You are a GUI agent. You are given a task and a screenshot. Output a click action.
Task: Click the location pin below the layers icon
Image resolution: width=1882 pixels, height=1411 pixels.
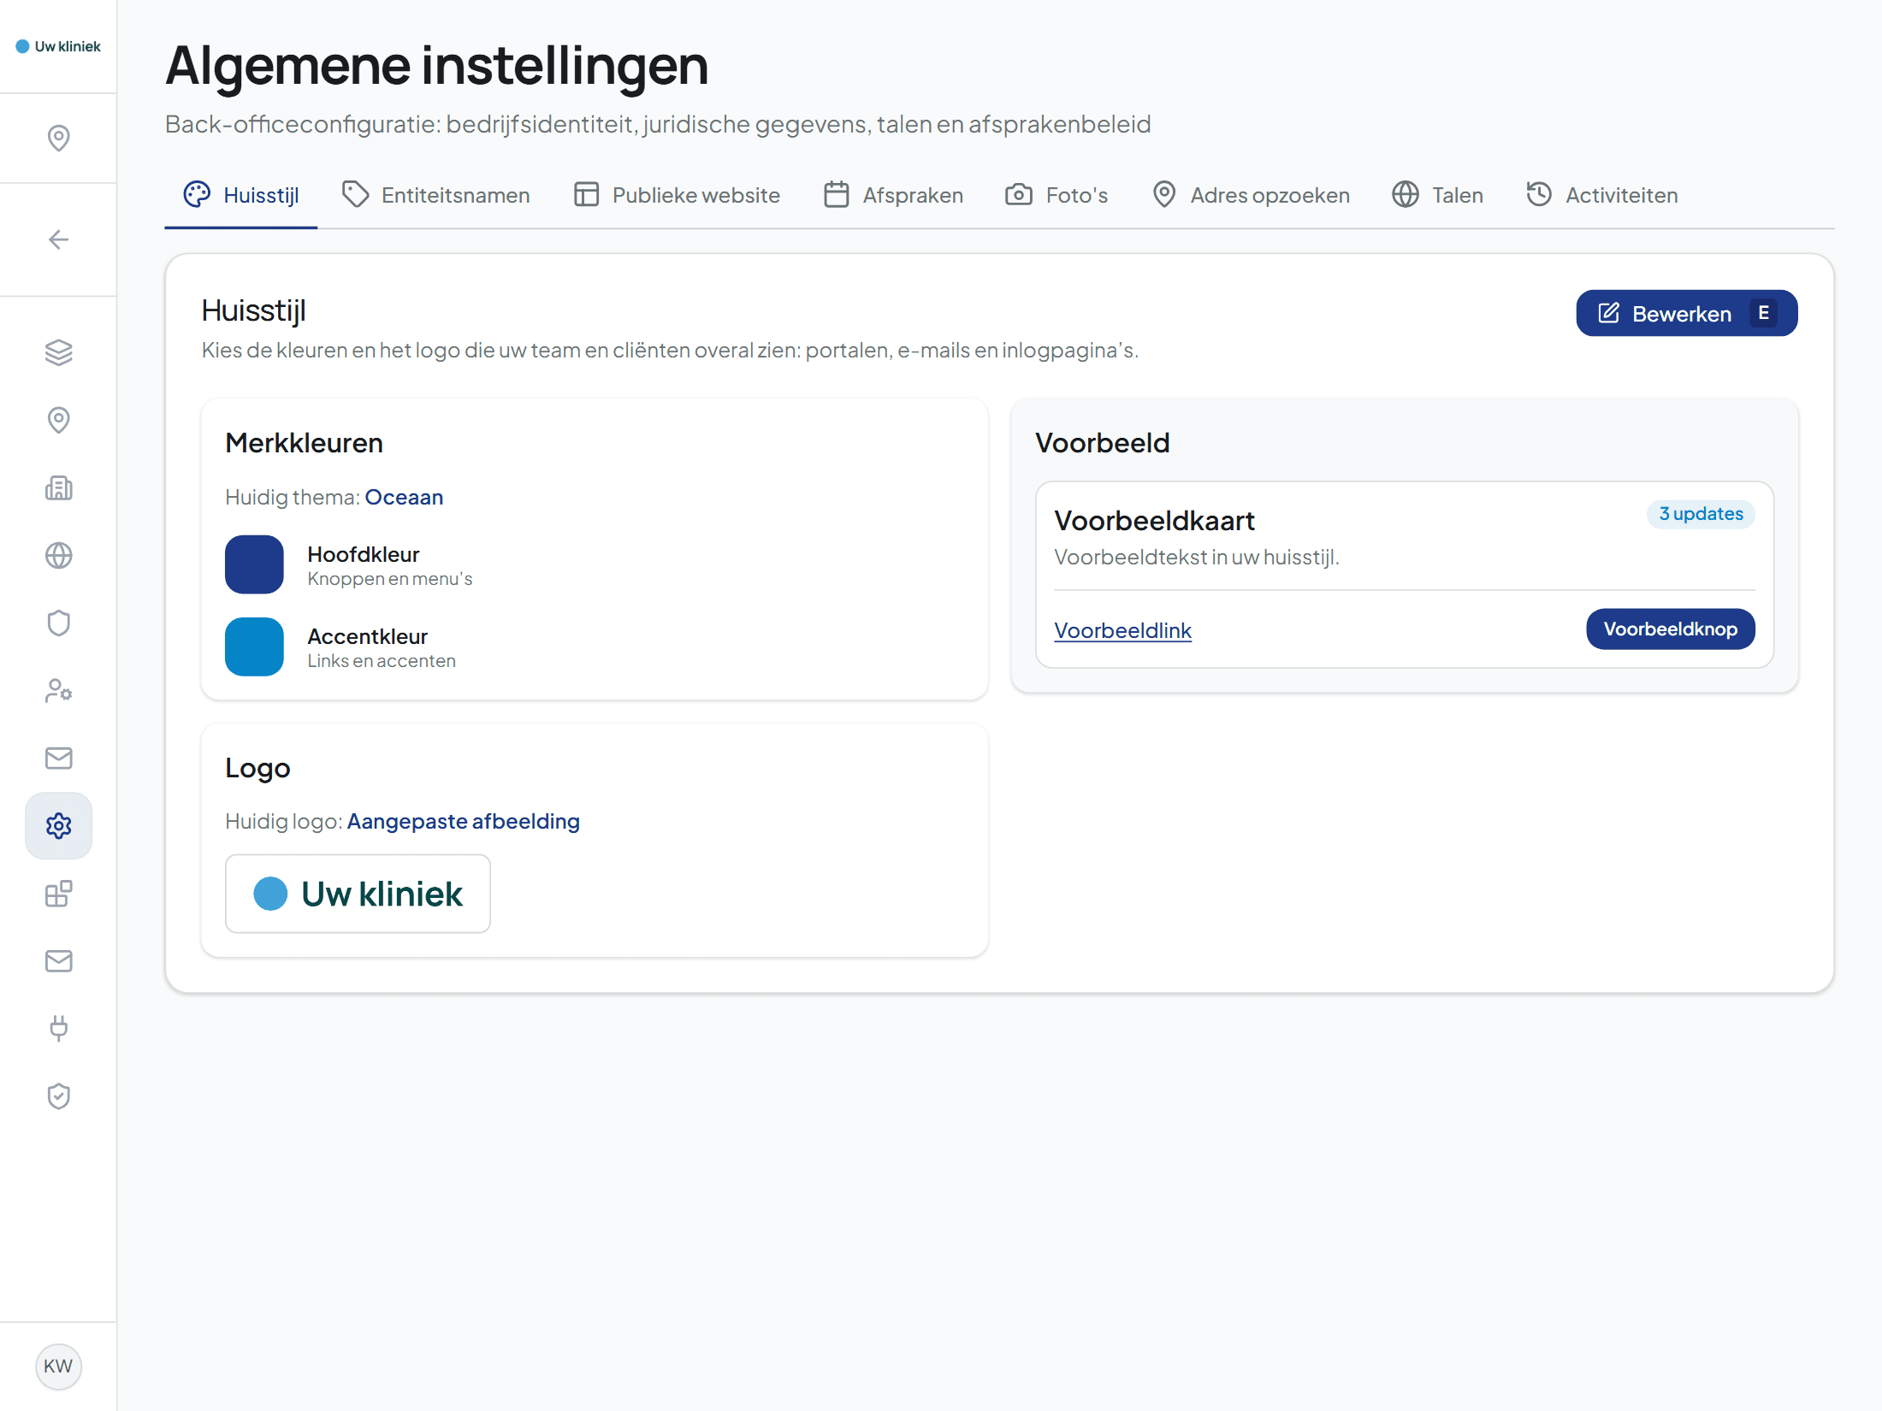58,420
